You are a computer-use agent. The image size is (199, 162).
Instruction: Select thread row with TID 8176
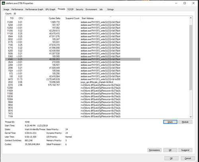tap(73, 42)
